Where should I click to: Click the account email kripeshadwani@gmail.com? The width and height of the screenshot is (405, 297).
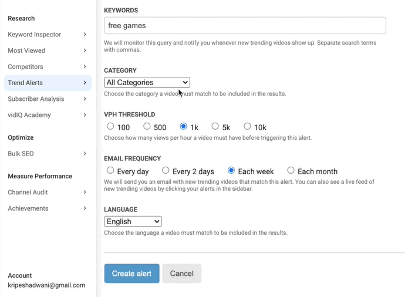46,285
